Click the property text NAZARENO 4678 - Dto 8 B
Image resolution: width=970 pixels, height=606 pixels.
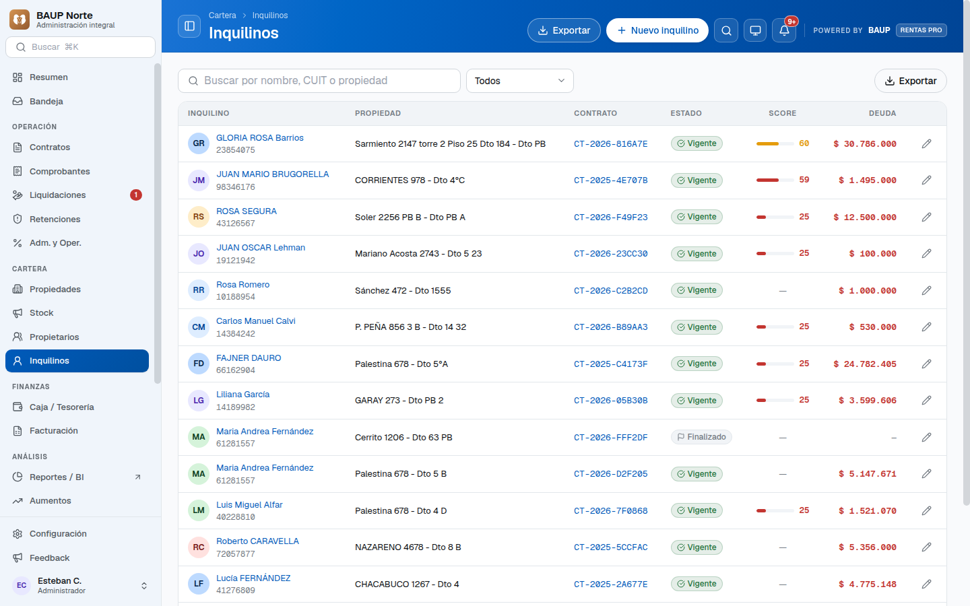click(x=408, y=547)
